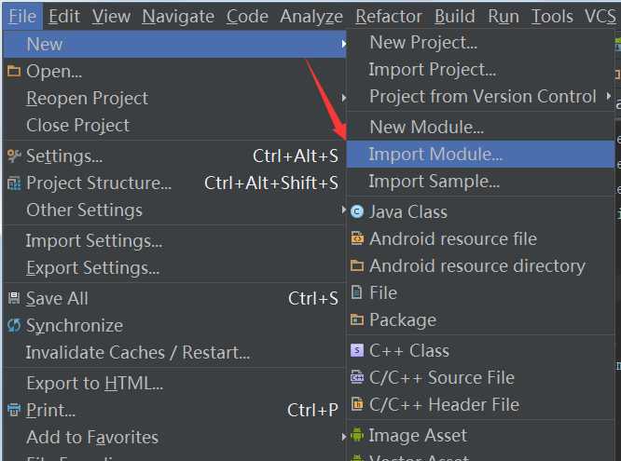621x461 pixels.
Task: Expand the Reopen Project submenu arrow
Action: click(344, 98)
